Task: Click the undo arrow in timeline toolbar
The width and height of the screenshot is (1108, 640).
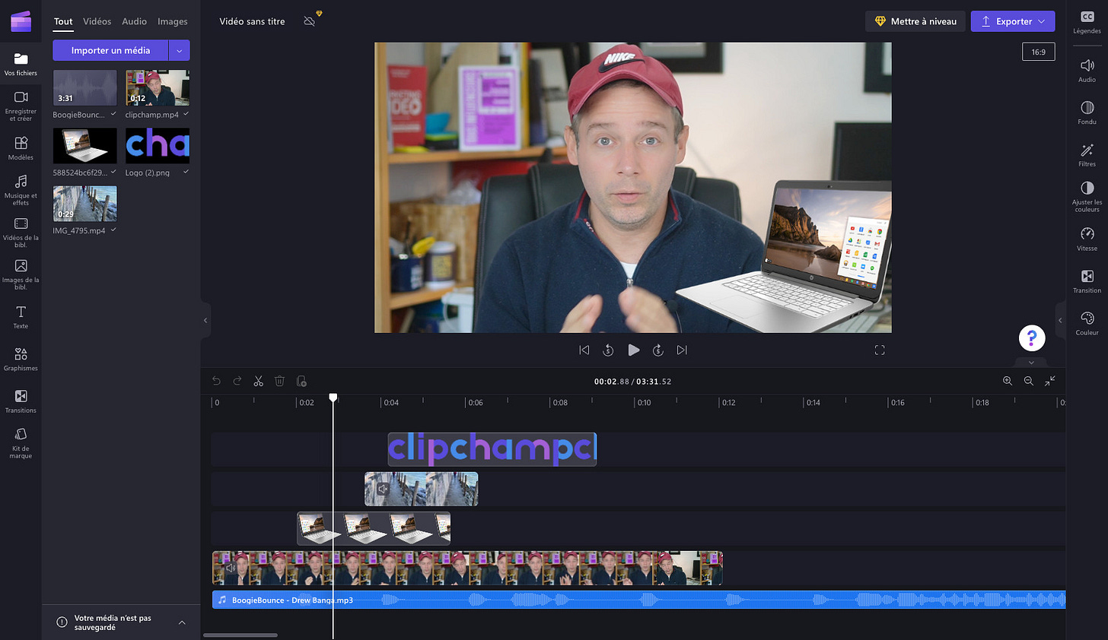Action: click(x=216, y=381)
